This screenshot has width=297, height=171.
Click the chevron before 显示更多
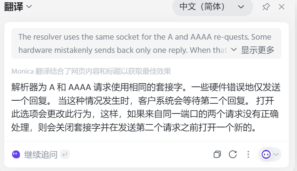(x=234, y=50)
